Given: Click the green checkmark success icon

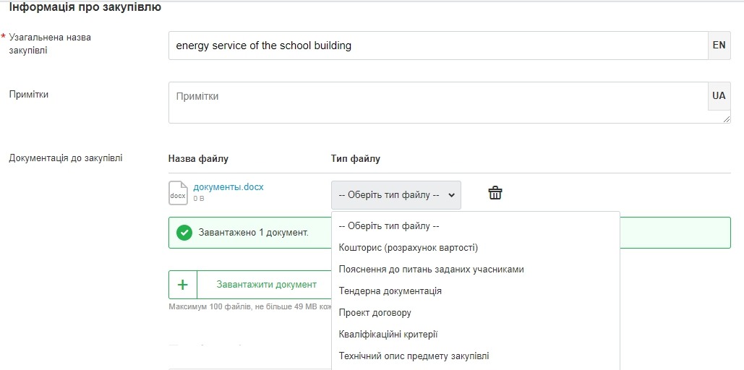Looking at the screenshot, I should point(184,233).
